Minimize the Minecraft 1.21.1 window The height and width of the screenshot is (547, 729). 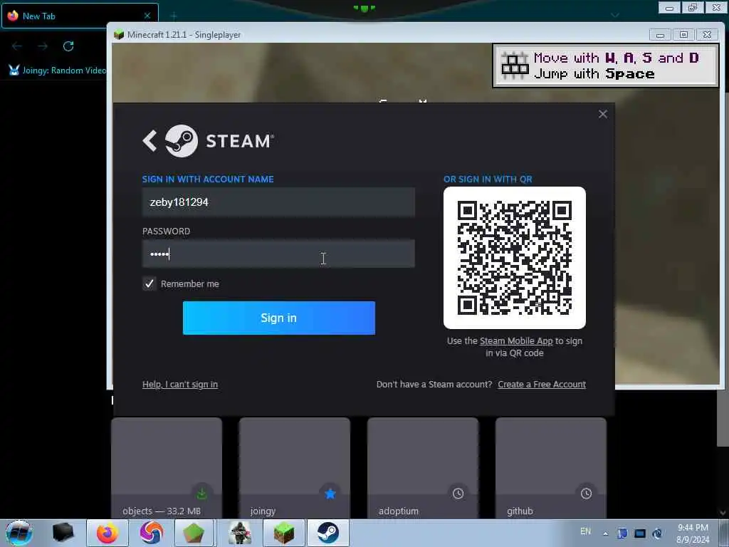pos(660,35)
